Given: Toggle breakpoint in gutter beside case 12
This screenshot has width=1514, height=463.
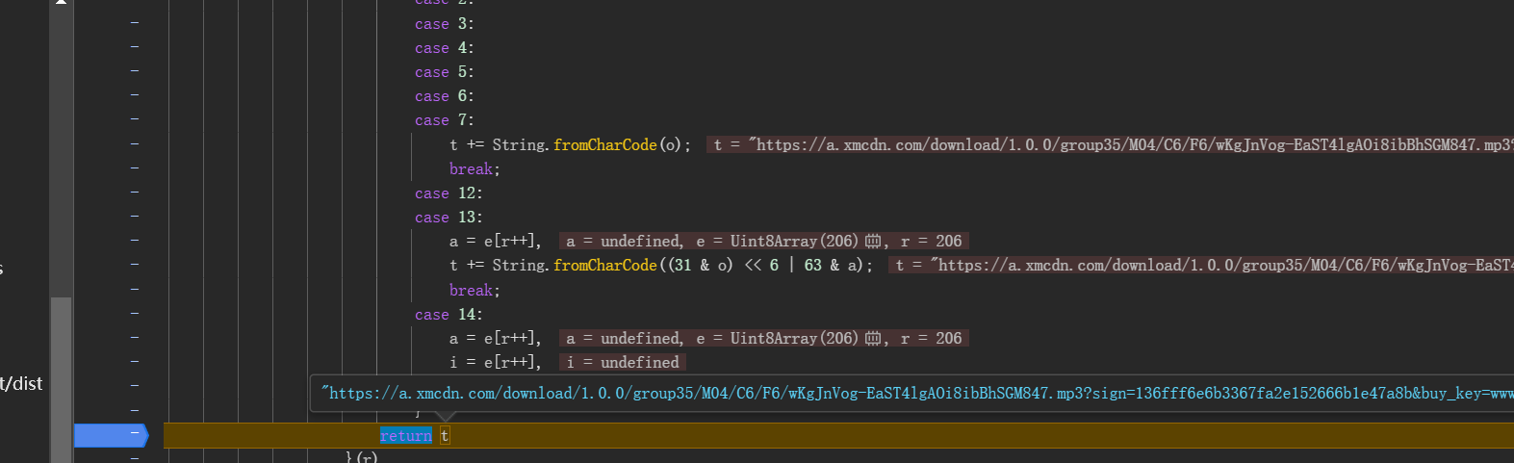Looking at the screenshot, I should coord(135,193).
